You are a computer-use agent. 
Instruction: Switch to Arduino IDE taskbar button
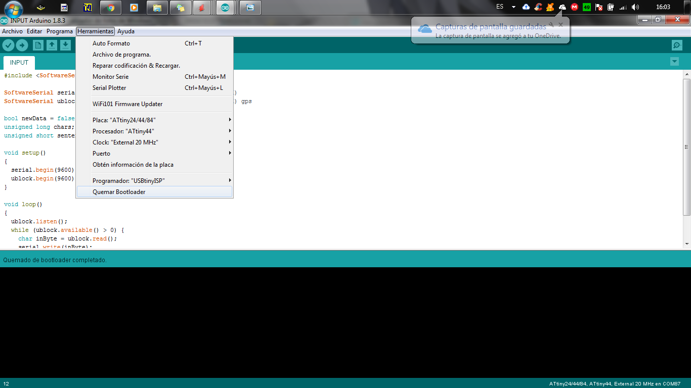(x=225, y=8)
